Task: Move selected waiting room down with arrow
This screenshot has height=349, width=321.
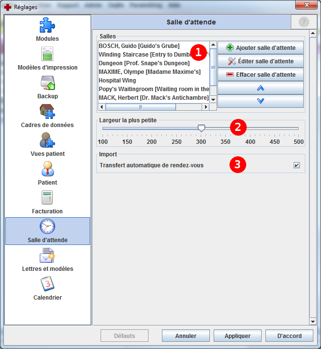Action: pyautogui.click(x=261, y=101)
